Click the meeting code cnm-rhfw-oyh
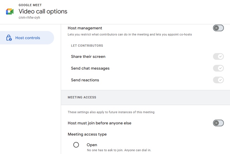 [29, 18]
